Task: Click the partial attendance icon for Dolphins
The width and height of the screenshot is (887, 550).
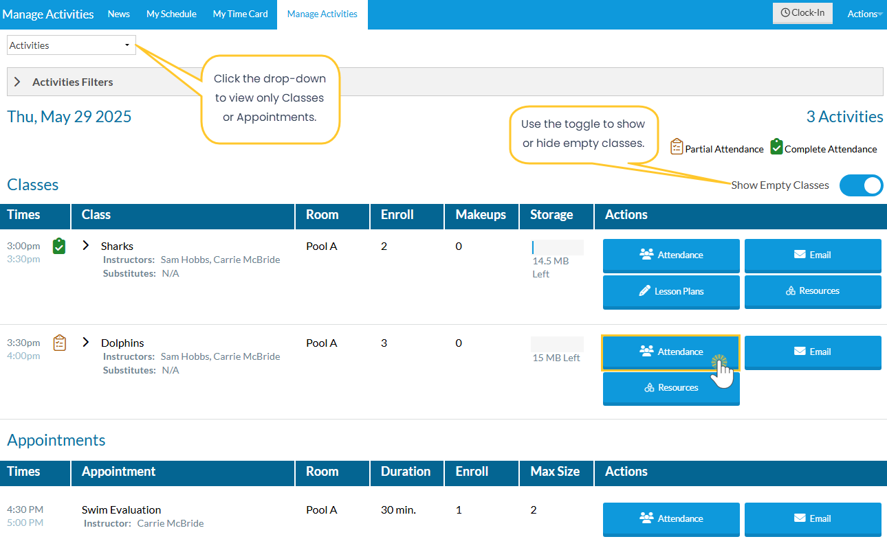Action: 60,343
